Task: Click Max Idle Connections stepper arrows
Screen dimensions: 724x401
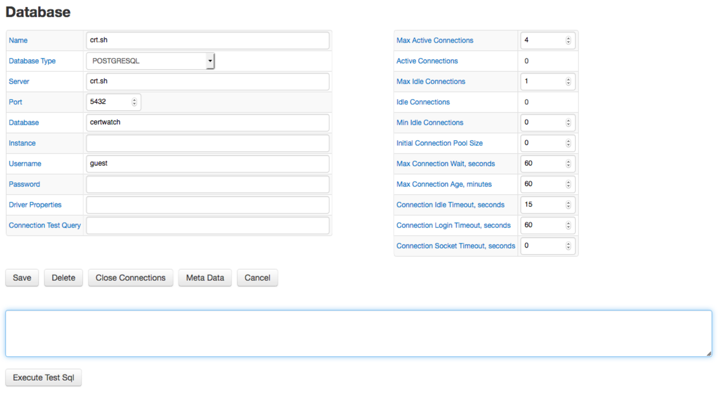Action: (568, 81)
